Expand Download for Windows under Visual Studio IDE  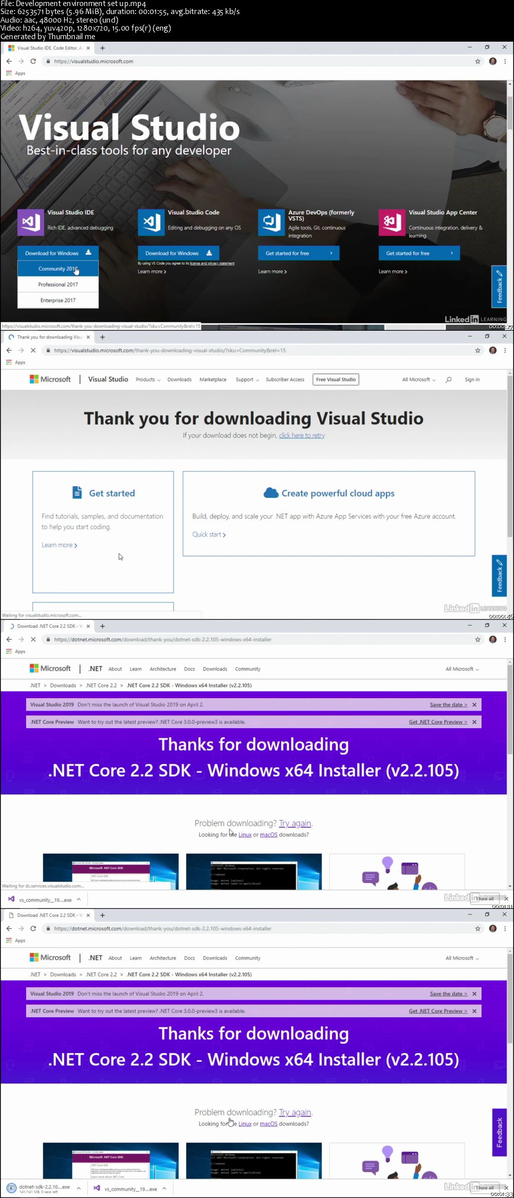click(x=58, y=253)
